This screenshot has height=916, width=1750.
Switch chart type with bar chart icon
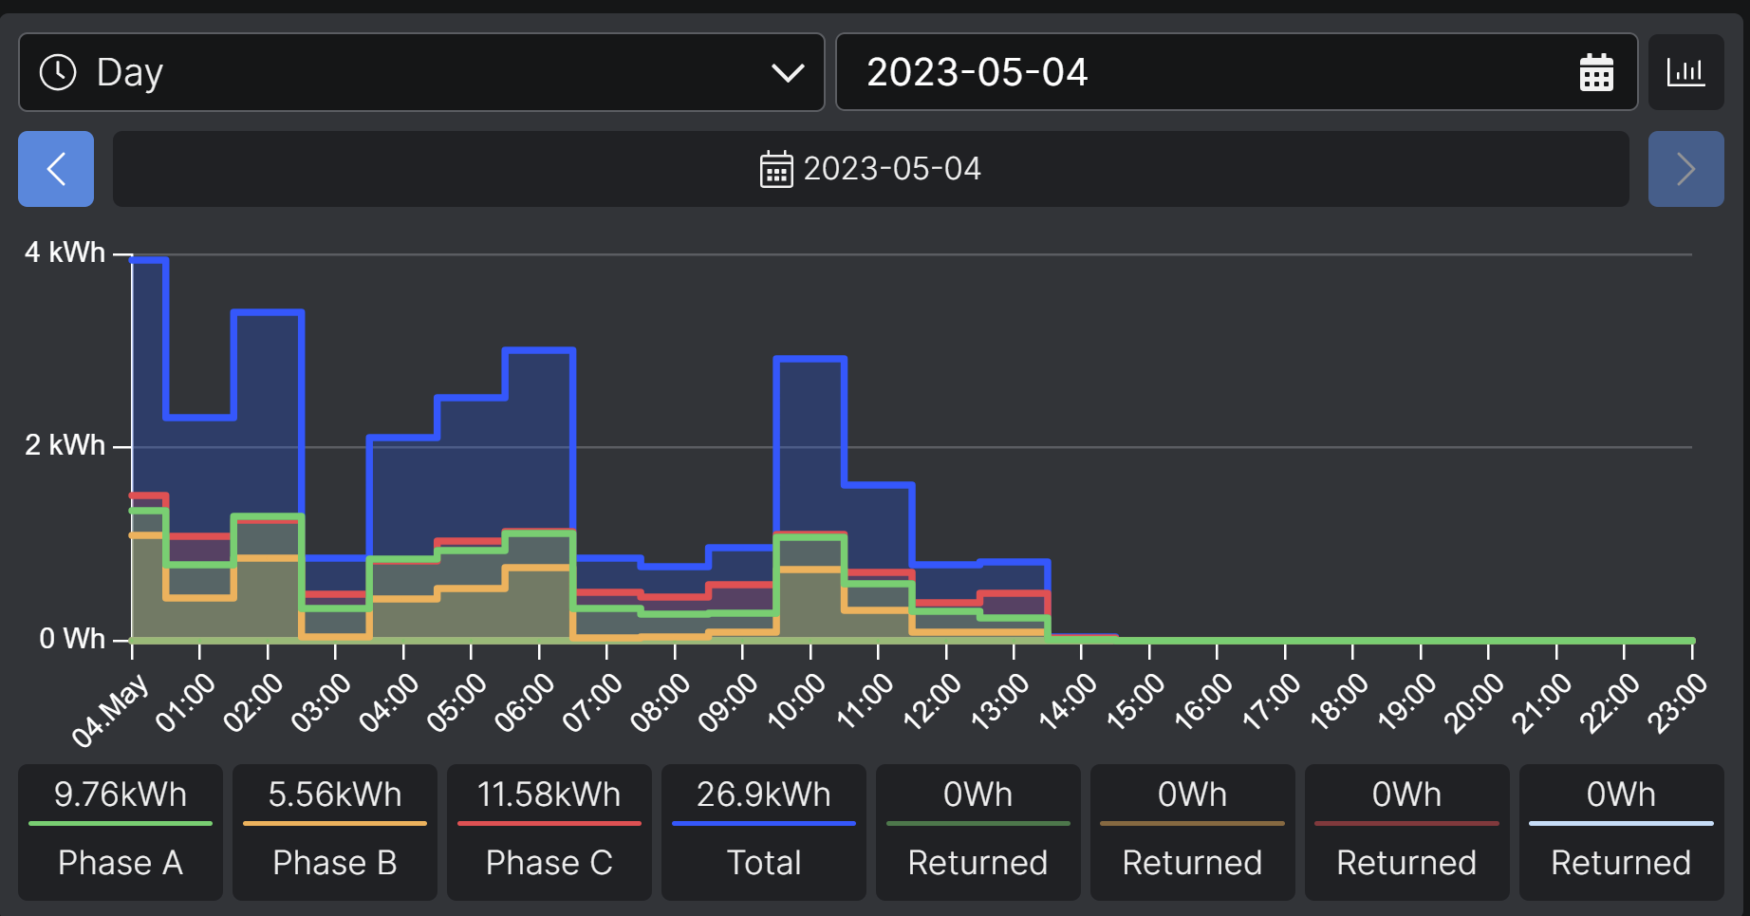1685,73
